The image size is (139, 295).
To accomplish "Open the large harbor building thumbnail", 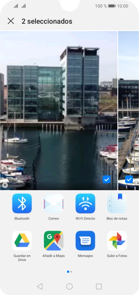I will pyautogui.click(x=59, y=110).
